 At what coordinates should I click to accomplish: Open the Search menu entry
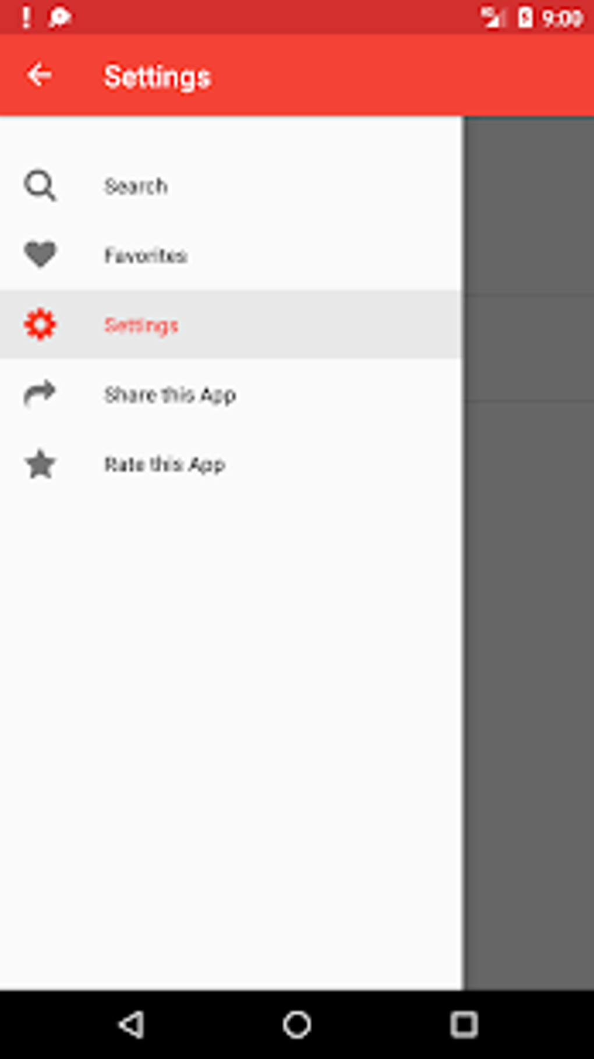coord(231,186)
